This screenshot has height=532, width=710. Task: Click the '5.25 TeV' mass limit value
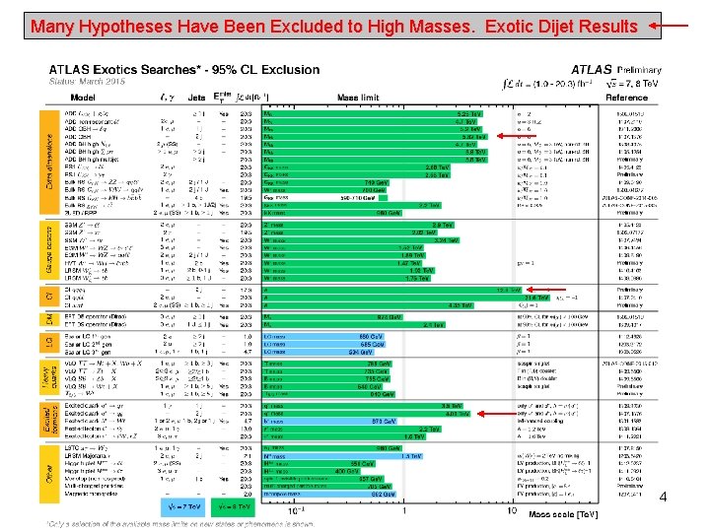[468, 114]
